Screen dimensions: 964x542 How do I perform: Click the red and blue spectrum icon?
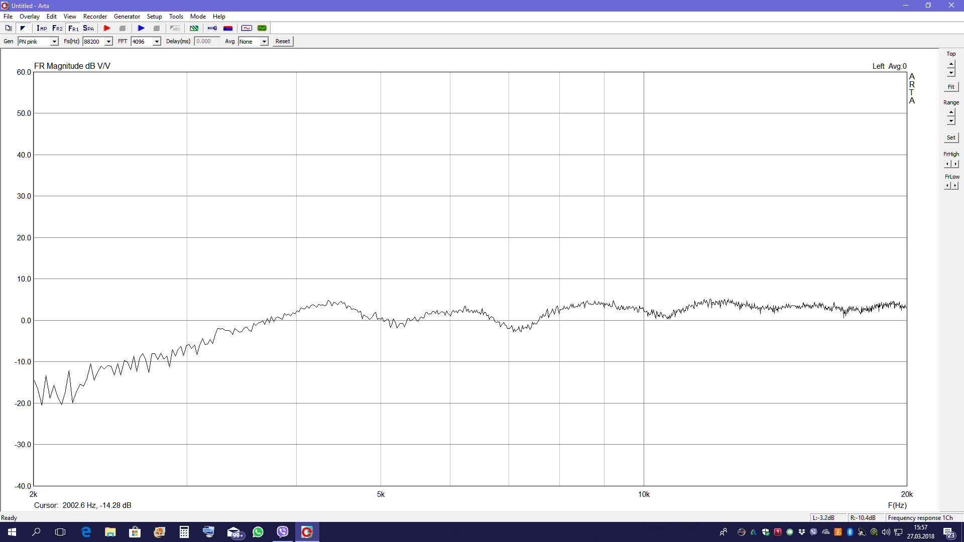[x=228, y=28]
